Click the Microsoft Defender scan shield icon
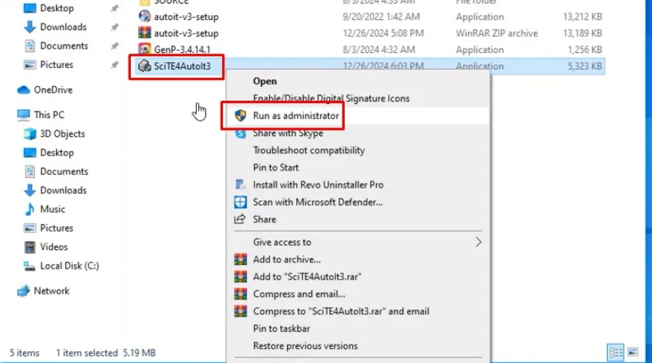Image resolution: width=652 pixels, height=363 pixels. click(x=241, y=202)
